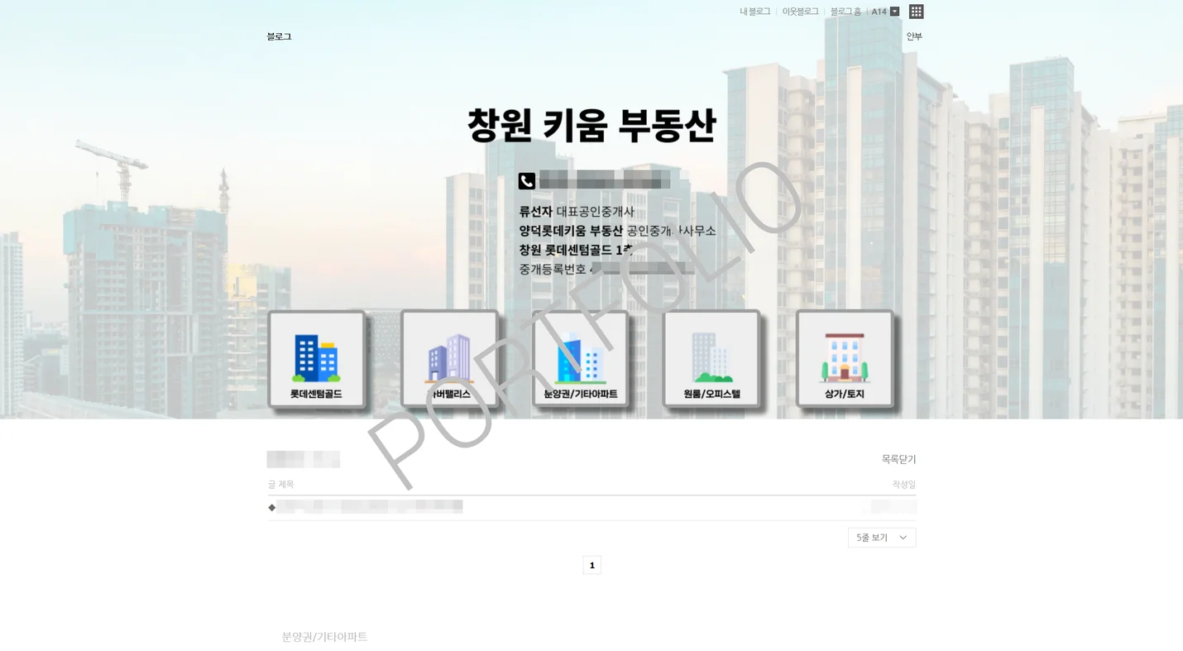Open the Naver apps grid icon
The image size is (1183, 651).
(916, 12)
